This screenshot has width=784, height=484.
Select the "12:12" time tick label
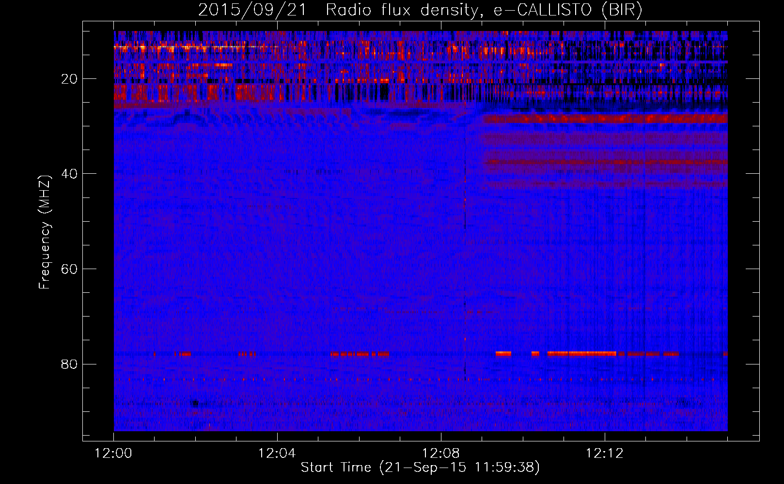tap(605, 453)
